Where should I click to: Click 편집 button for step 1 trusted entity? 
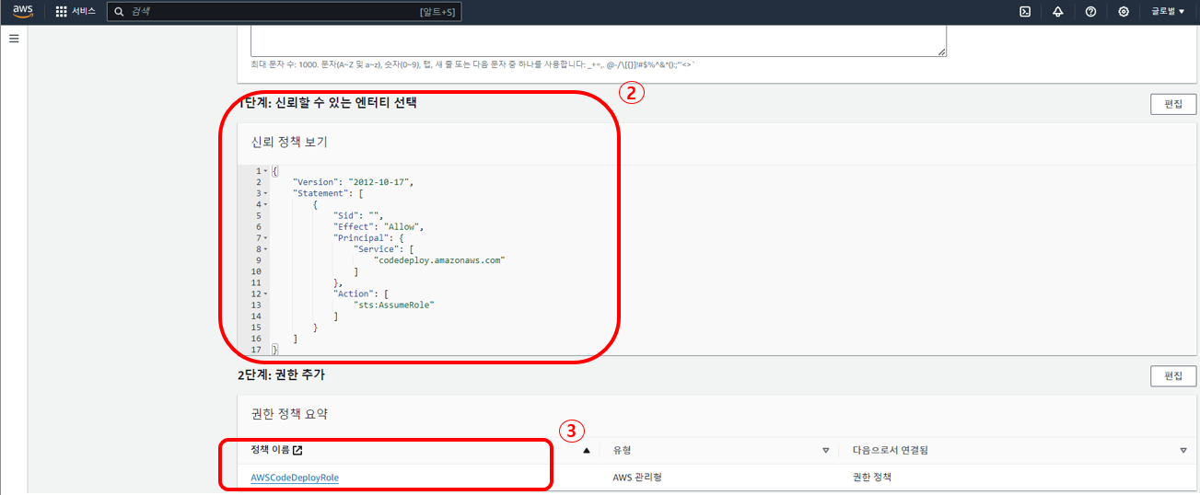pos(1173,104)
